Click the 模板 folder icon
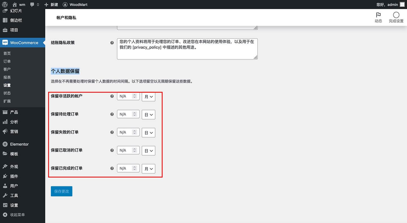Screen dimensions: 407x223 point(5,154)
